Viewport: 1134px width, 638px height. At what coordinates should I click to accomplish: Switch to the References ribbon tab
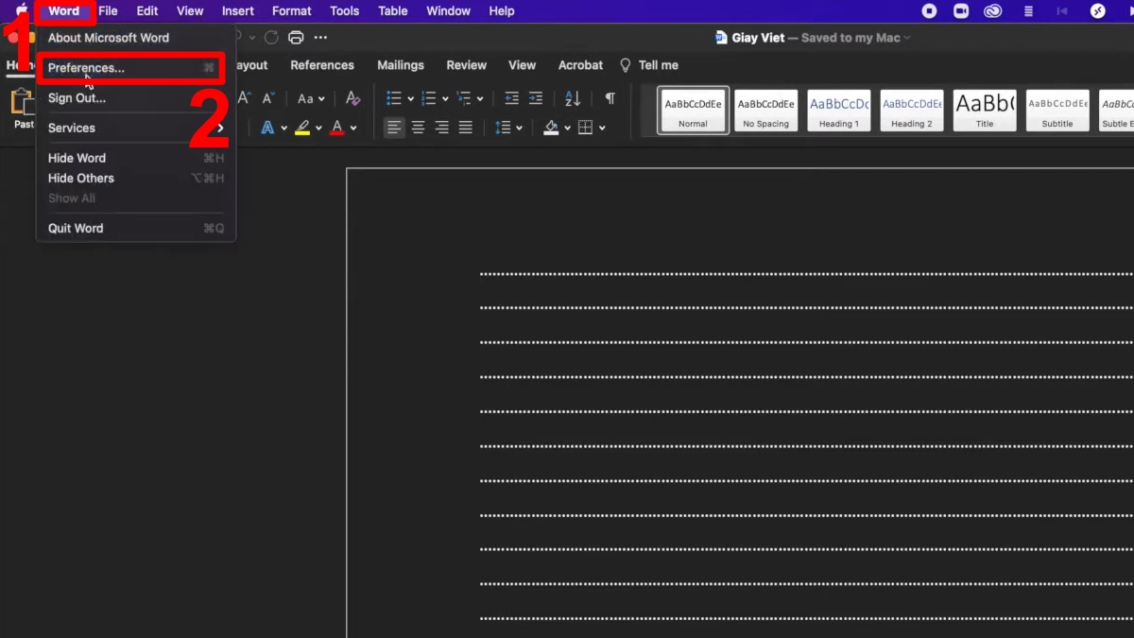tap(322, 65)
